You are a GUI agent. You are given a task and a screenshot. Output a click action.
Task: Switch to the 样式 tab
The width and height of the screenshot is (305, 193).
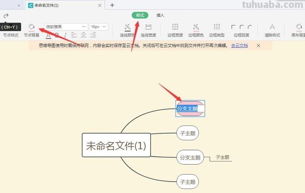pos(140,15)
